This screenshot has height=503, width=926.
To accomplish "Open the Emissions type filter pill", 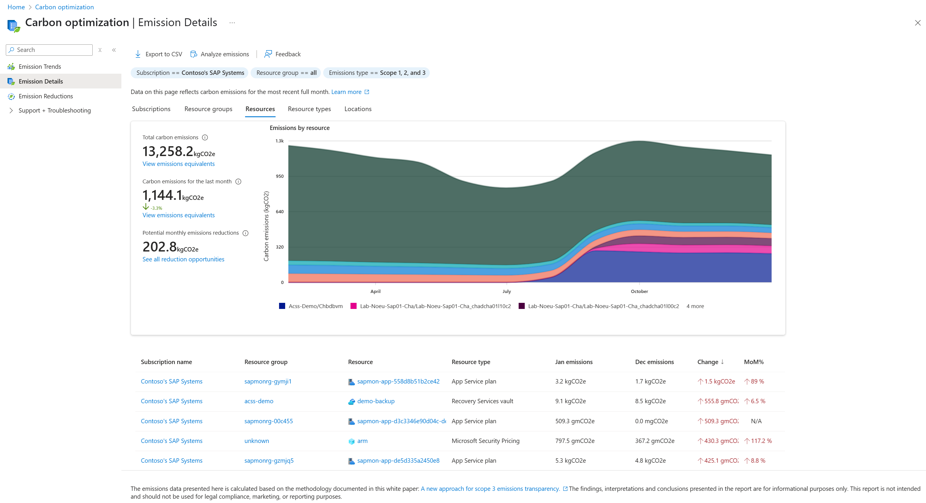I will pyautogui.click(x=376, y=73).
